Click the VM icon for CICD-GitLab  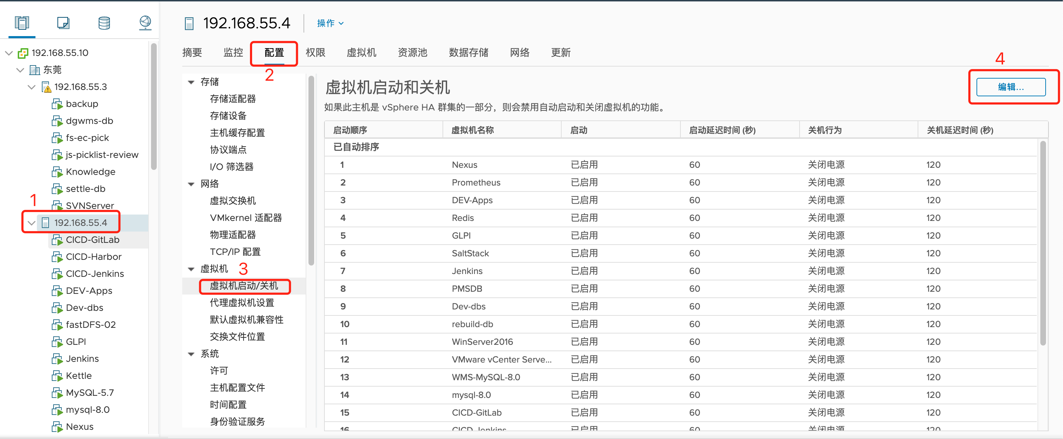(57, 240)
